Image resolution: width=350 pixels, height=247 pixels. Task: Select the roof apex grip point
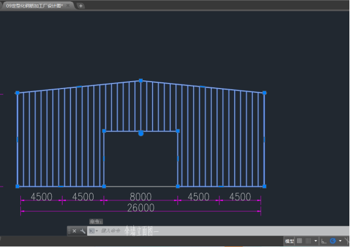point(141,81)
